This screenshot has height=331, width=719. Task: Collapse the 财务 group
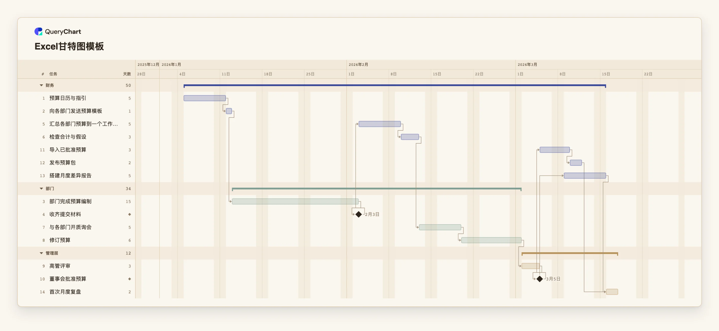pos(41,85)
